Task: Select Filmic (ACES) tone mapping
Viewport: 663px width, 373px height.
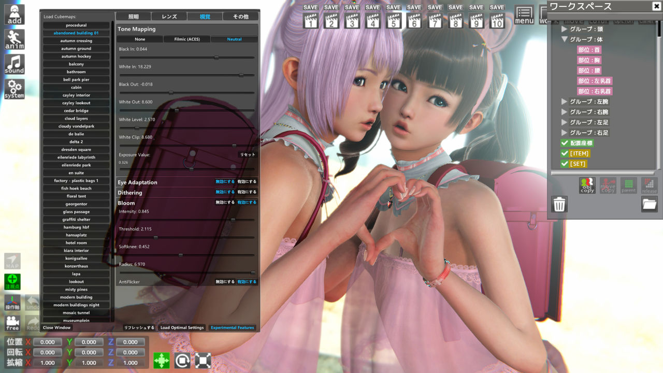Action: pos(186,39)
